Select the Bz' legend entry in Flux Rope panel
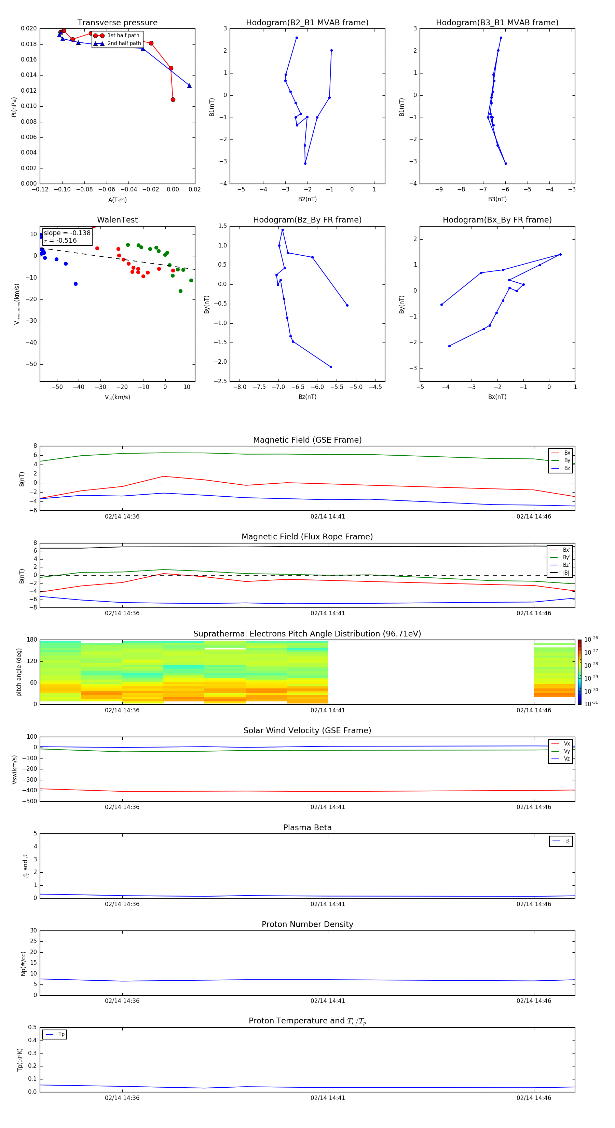This screenshot has width=615, height=1128. coord(560,565)
